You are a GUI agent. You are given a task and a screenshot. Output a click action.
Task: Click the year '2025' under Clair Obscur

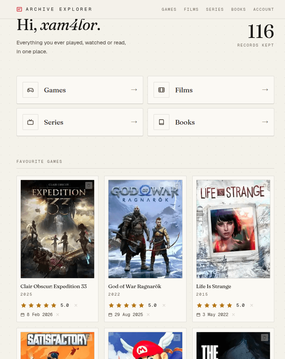click(26, 294)
